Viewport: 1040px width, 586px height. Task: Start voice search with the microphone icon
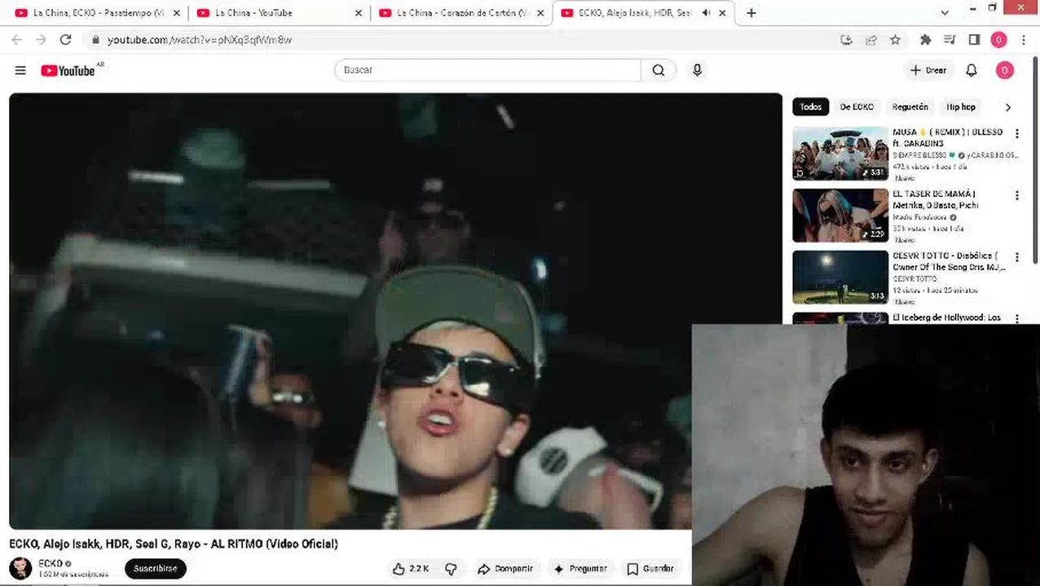(x=697, y=70)
